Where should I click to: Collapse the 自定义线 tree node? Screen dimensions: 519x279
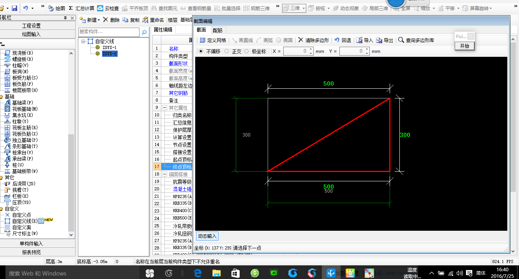coord(83,41)
